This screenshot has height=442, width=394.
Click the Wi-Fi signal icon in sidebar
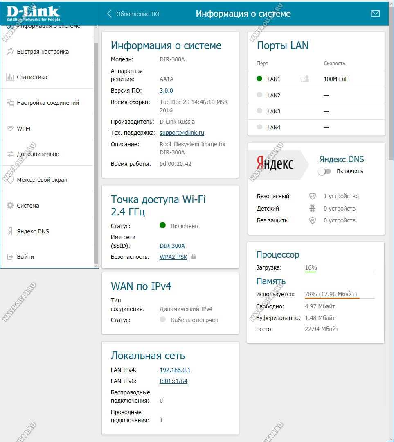click(10, 129)
